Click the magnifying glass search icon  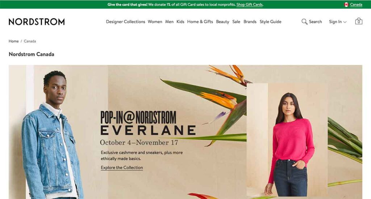(304, 22)
